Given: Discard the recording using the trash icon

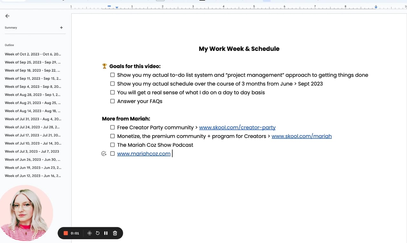Looking at the screenshot, I should [115, 233].
